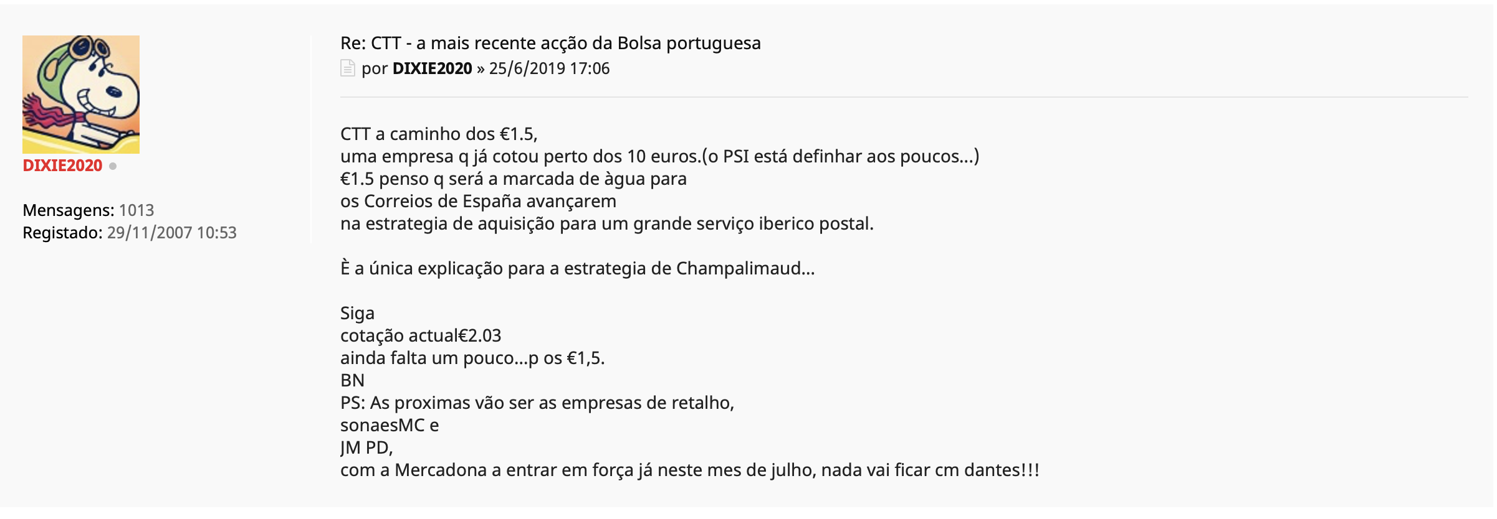Screen dimensions: 1497x519
Task: Click the sentence mentioning Champalimaud
Action: coord(577,268)
